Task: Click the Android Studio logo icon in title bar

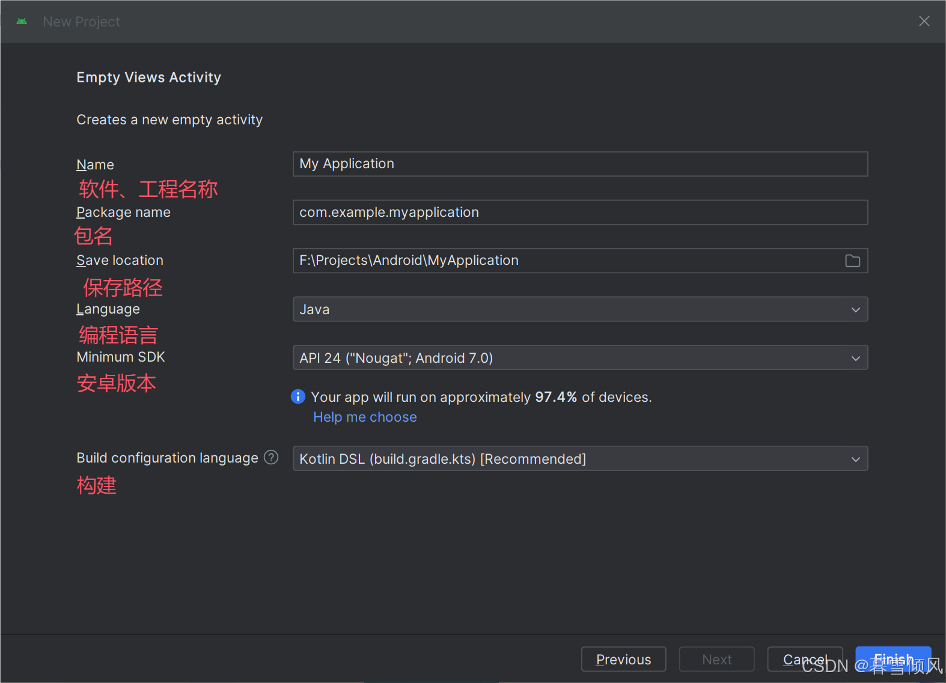Action: tap(22, 22)
